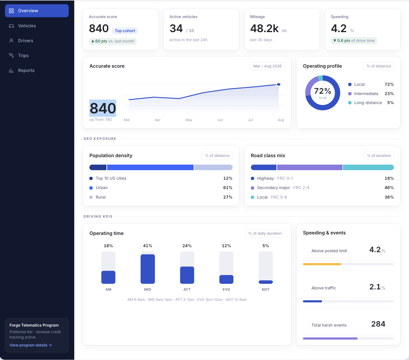This screenshot has height=360, width=409.
Task: Click the MID bar in Operating time
Action: [148, 269]
